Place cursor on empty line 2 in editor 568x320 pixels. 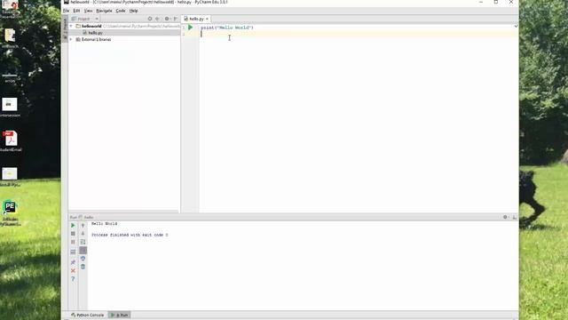pos(359,34)
